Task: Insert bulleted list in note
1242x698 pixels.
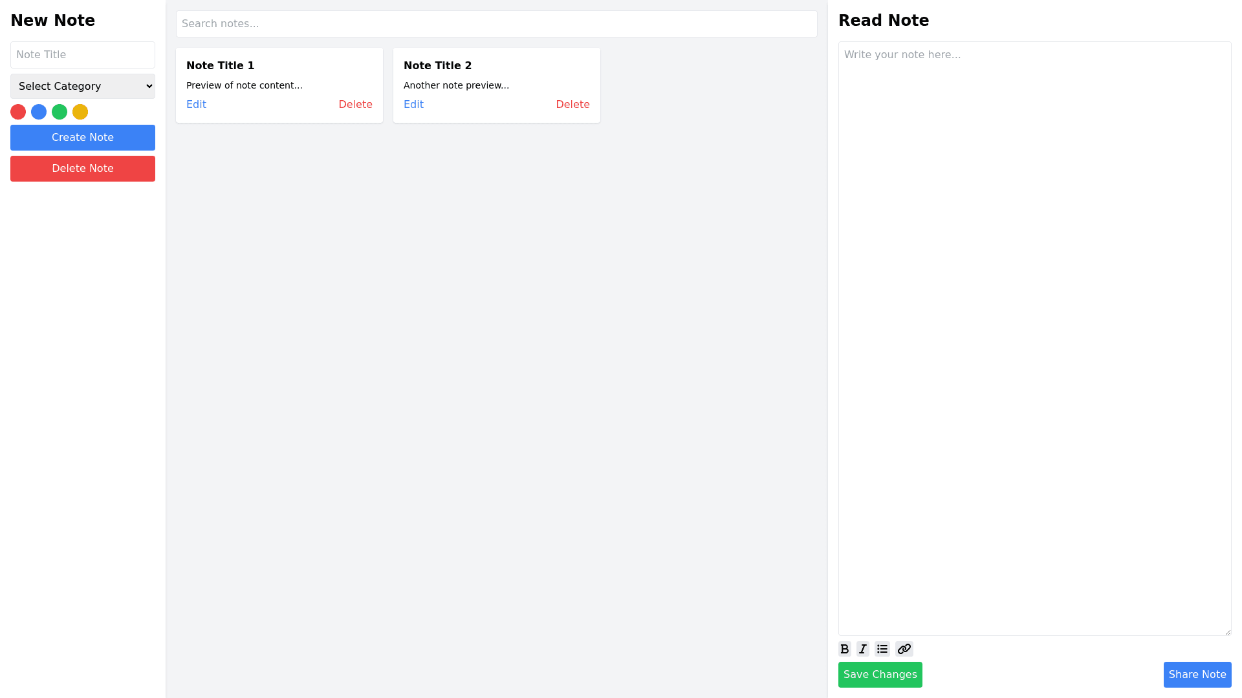Action: (882, 649)
